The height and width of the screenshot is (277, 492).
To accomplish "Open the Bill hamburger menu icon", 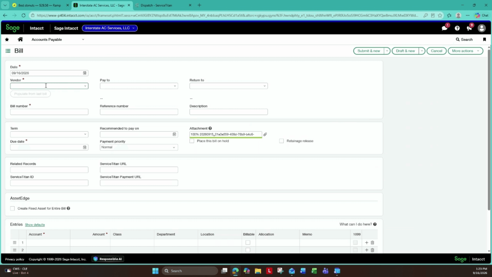I will coord(8,51).
